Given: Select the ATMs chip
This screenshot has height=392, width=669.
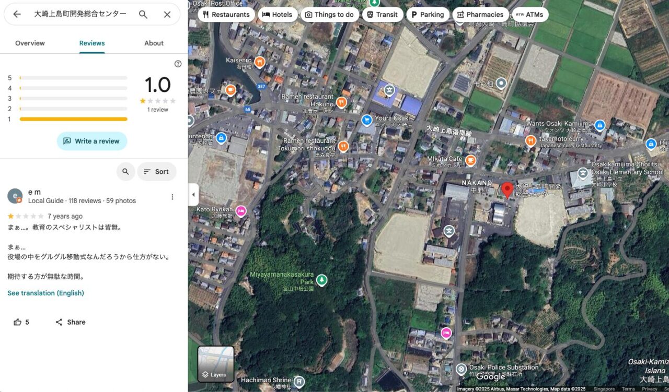Looking at the screenshot, I should 530,15.
